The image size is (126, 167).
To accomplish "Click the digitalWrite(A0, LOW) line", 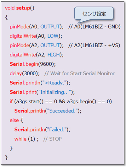I will [x=36, y=36].
